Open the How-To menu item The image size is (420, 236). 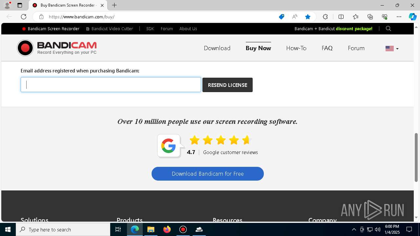(296, 48)
